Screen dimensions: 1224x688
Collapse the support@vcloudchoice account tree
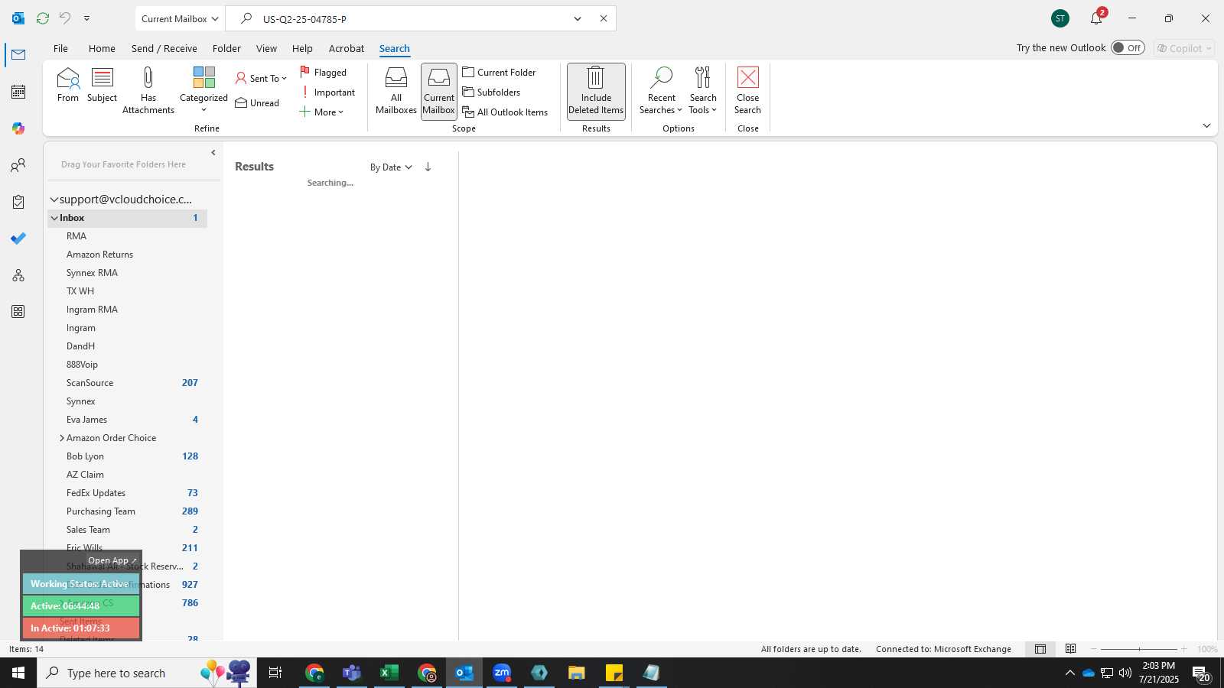54,200
